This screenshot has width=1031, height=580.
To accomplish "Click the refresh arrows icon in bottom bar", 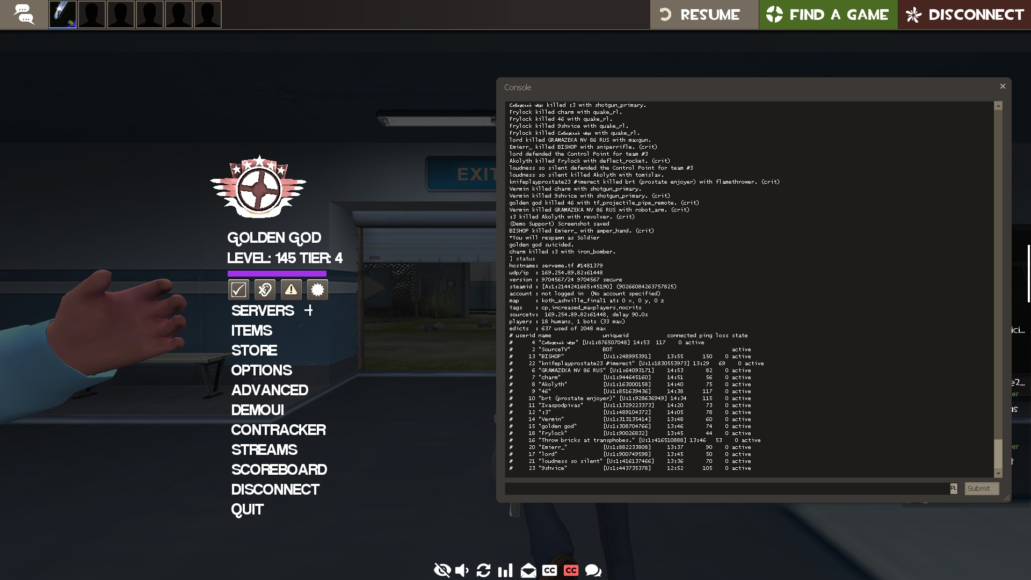I will click(x=483, y=570).
